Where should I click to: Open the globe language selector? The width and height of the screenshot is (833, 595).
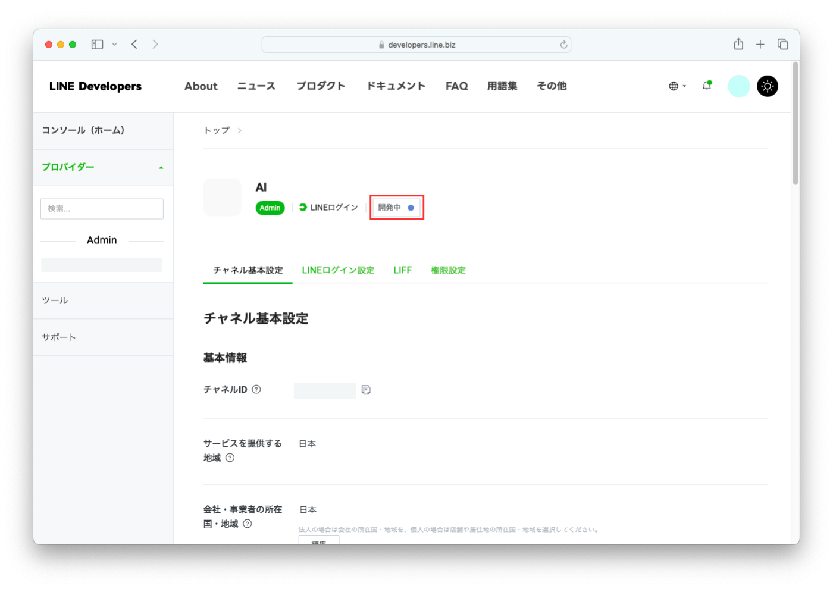click(677, 86)
